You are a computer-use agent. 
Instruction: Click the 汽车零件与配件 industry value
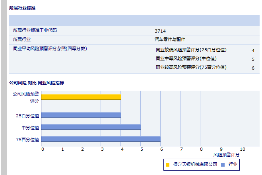(x=170, y=39)
